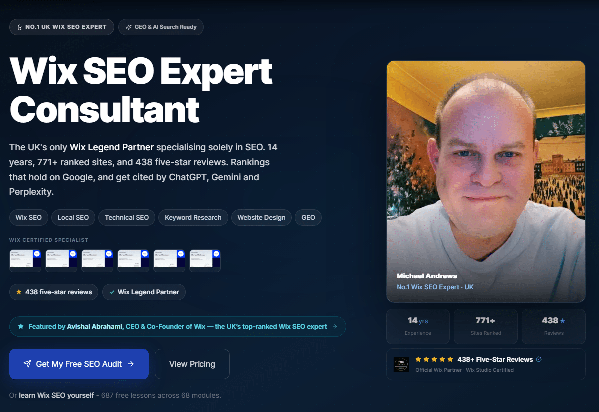
Task: Click 687 free lessons across 68 modules text
Action: (161, 395)
